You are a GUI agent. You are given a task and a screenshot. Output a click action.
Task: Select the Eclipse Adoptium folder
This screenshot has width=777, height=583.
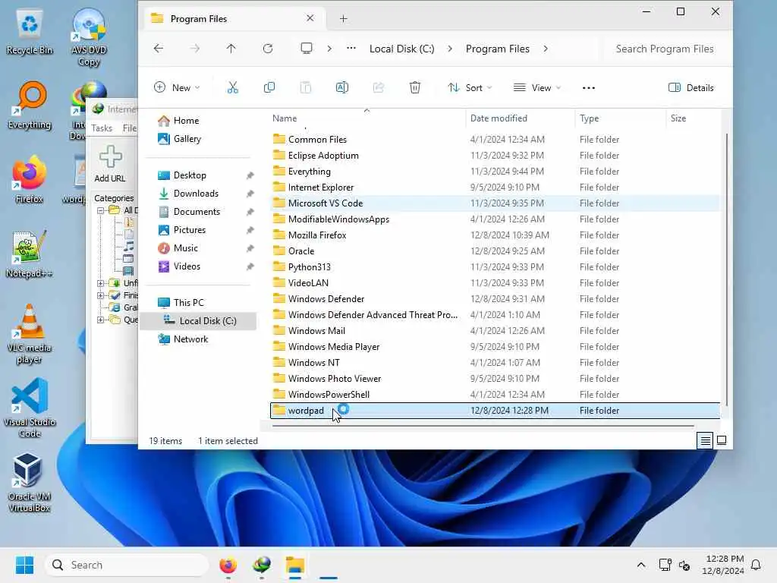(495, 155)
